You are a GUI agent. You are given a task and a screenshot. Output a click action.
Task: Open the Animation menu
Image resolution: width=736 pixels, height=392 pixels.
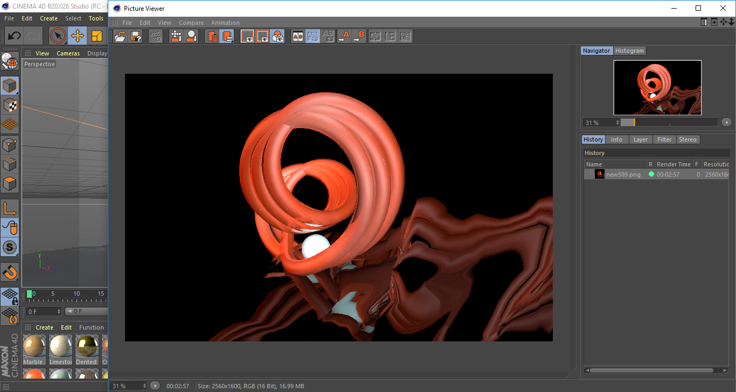click(x=225, y=23)
